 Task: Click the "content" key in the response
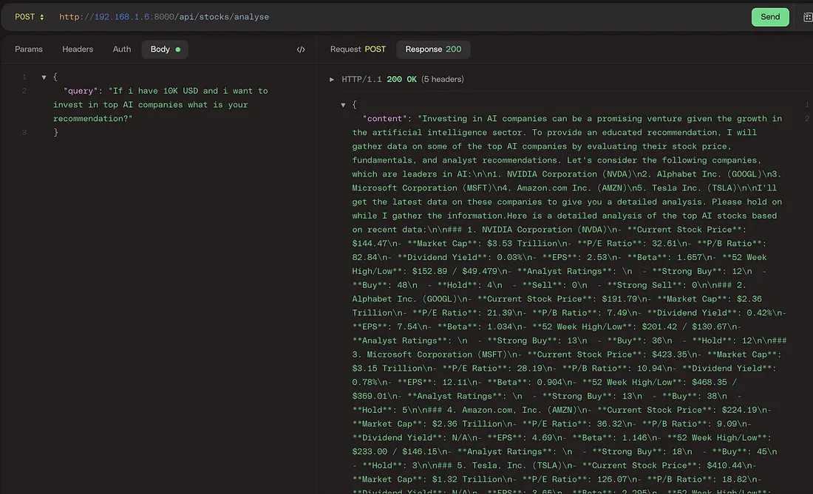pyautogui.click(x=385, y=119)
